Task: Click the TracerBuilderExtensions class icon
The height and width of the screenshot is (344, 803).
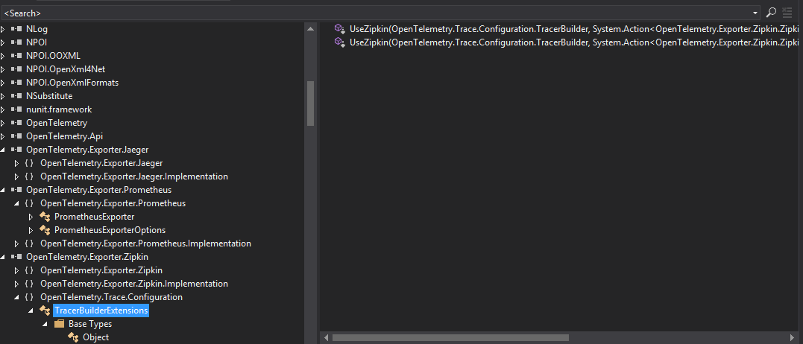Action: click(45, 310)
